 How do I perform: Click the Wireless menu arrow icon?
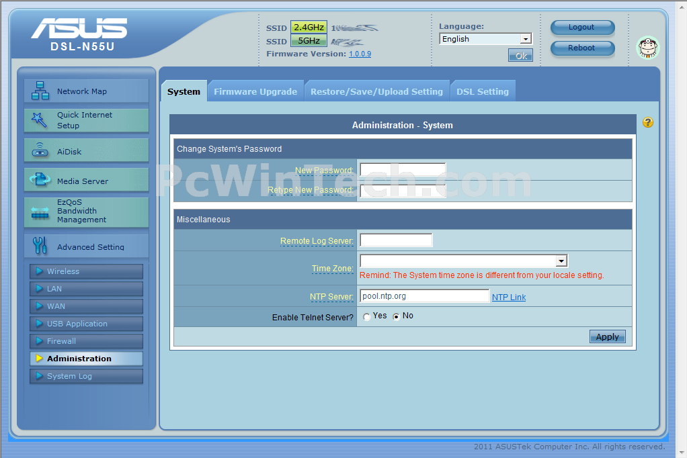coord(40,271)
